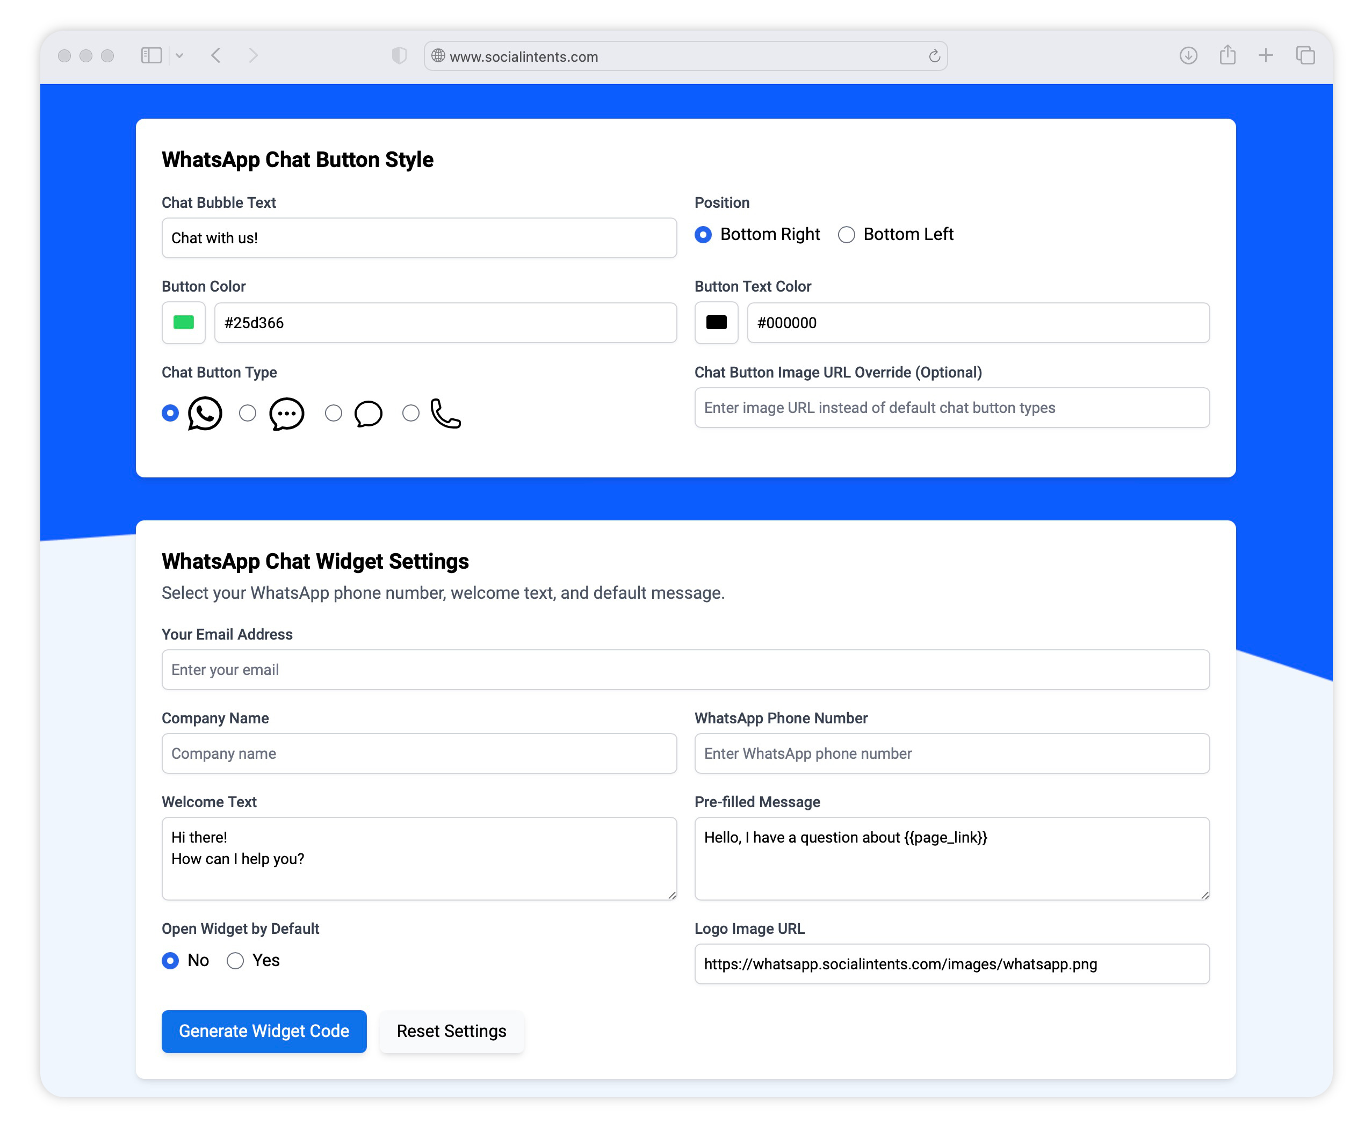Click the Your Email Address input field
Image resolution: width=1372 pixels, height=1146 pixels.
[x=685, y=669]
